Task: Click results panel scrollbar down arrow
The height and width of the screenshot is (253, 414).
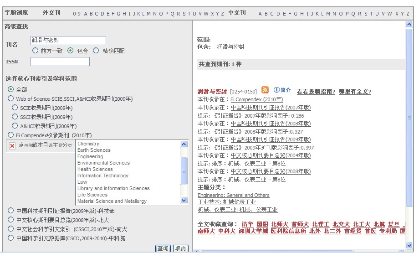Action: [409, 245]
